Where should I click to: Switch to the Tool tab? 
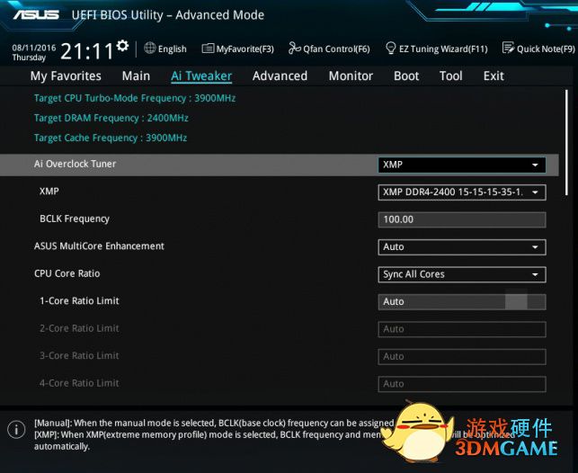[x=451, y=76]
